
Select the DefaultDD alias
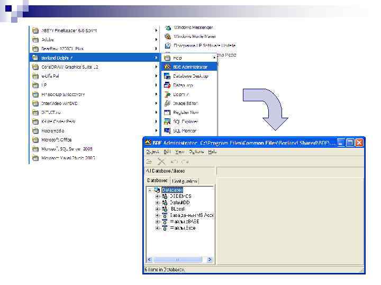tap(180, 202)
